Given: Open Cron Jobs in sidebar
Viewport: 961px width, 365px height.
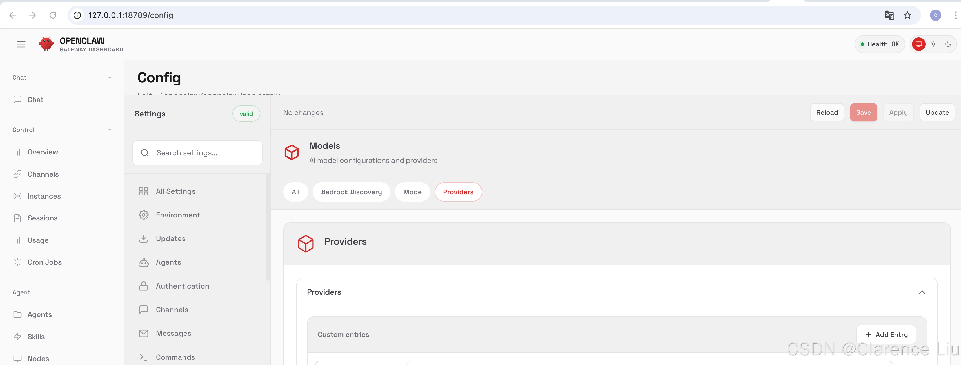Looking at the screenshot, I should click(x=45, y=262).
